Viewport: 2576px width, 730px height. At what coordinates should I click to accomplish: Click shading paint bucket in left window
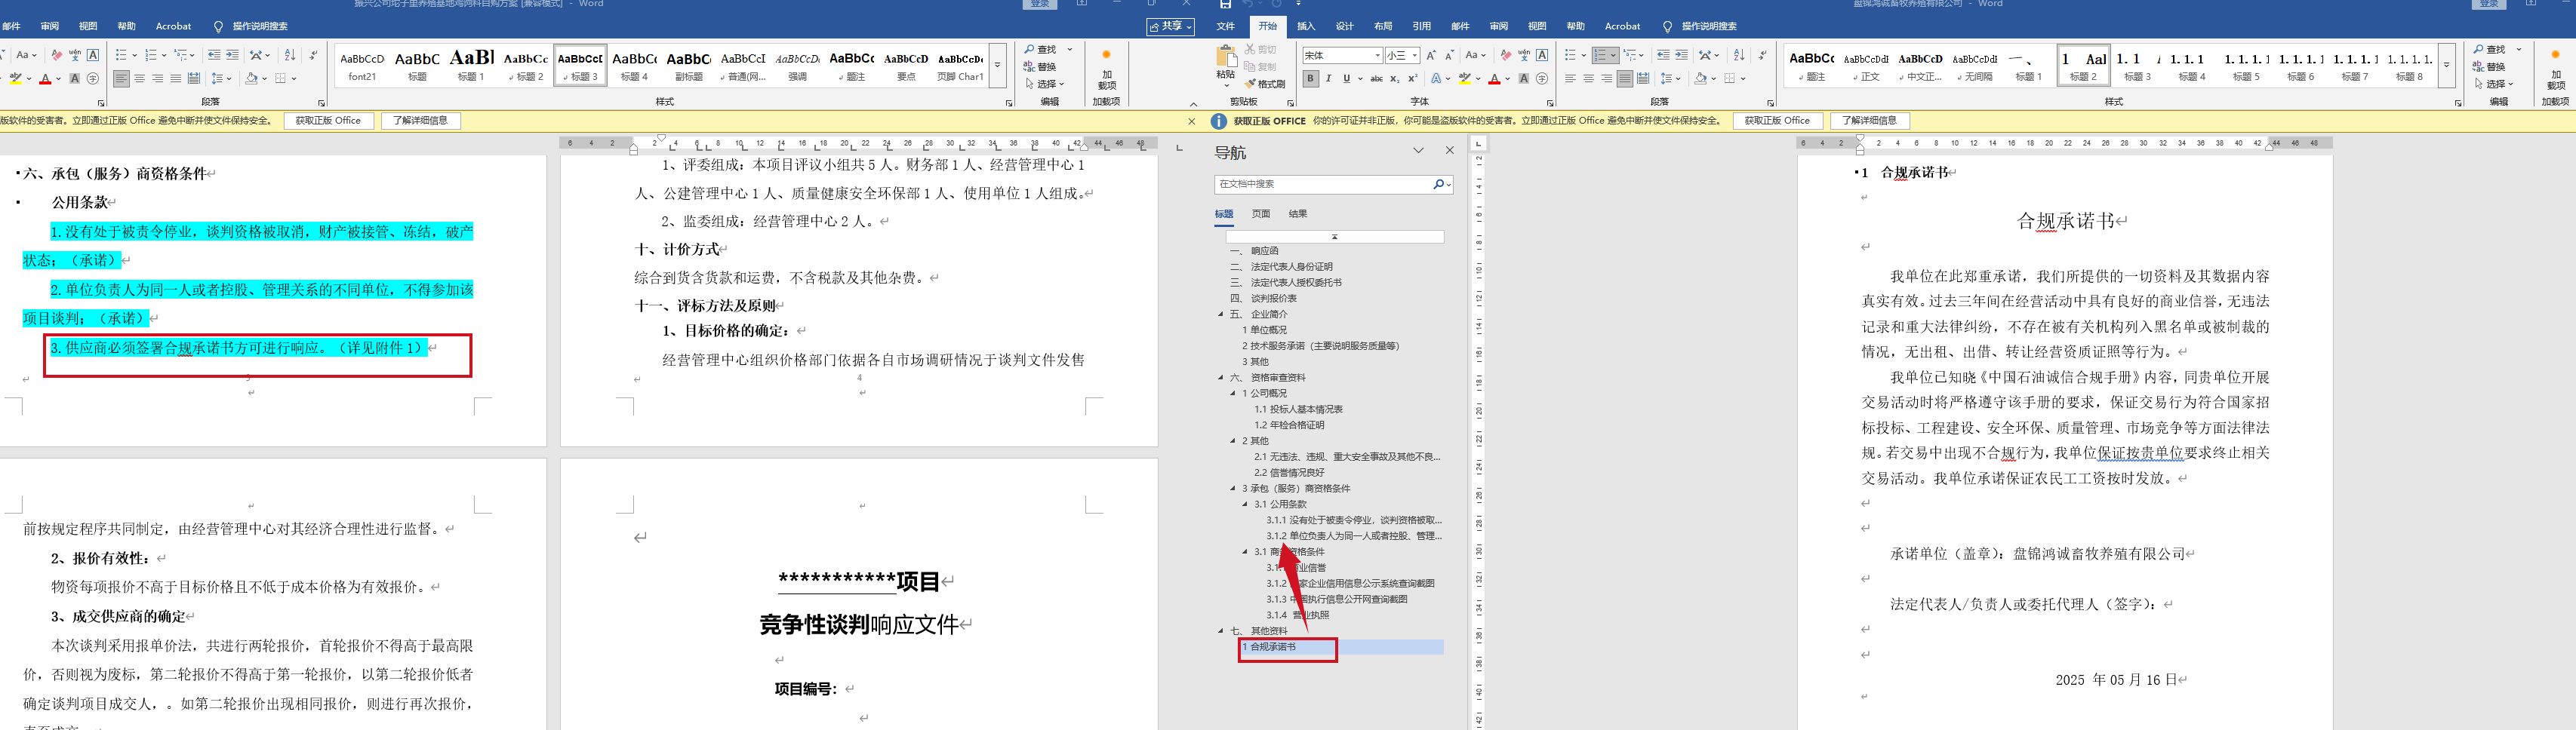[251, 79]
